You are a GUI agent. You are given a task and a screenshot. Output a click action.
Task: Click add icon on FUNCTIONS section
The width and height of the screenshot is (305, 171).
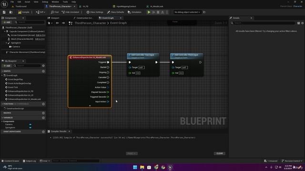[x=43, y=104]
